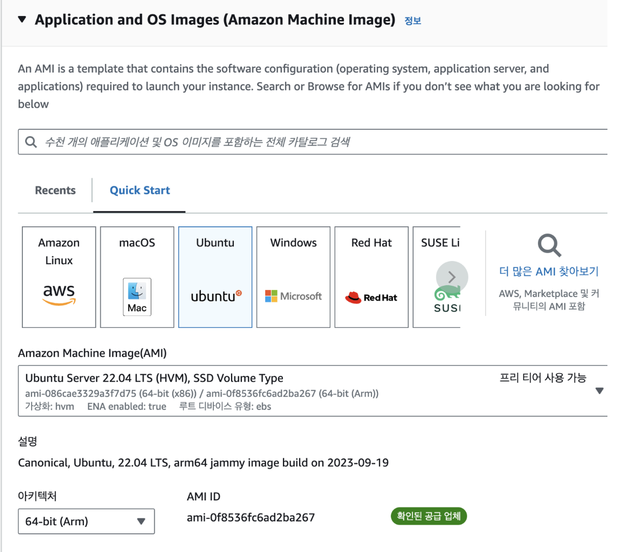Click the '가상화: hvm' text

(50, 406)
